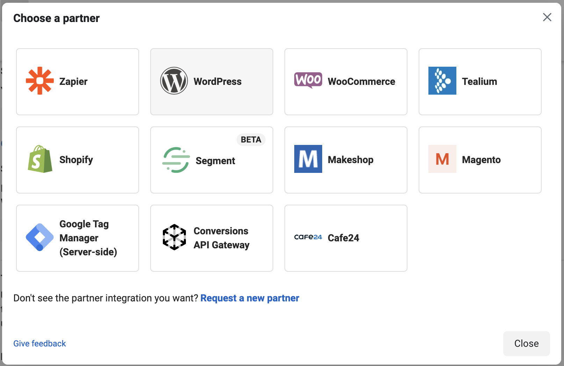Select the Segment partner card
The height and width of the screenshot is (366, 564).
tap(212, 160)
